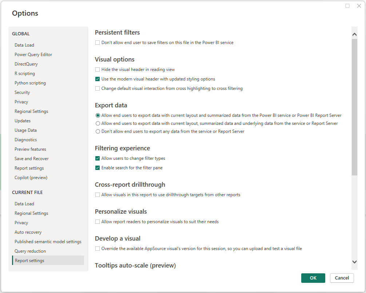Screen dimensions: 366x293
Task: Select Don't allow end users to export data
Action: coord(98,131)
